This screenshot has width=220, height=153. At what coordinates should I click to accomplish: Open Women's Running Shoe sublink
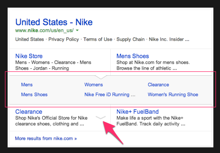click(x=173, y=95)
